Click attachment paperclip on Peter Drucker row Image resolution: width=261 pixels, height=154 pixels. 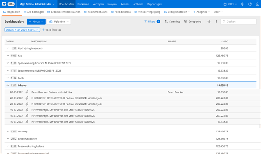coord(27,92)
